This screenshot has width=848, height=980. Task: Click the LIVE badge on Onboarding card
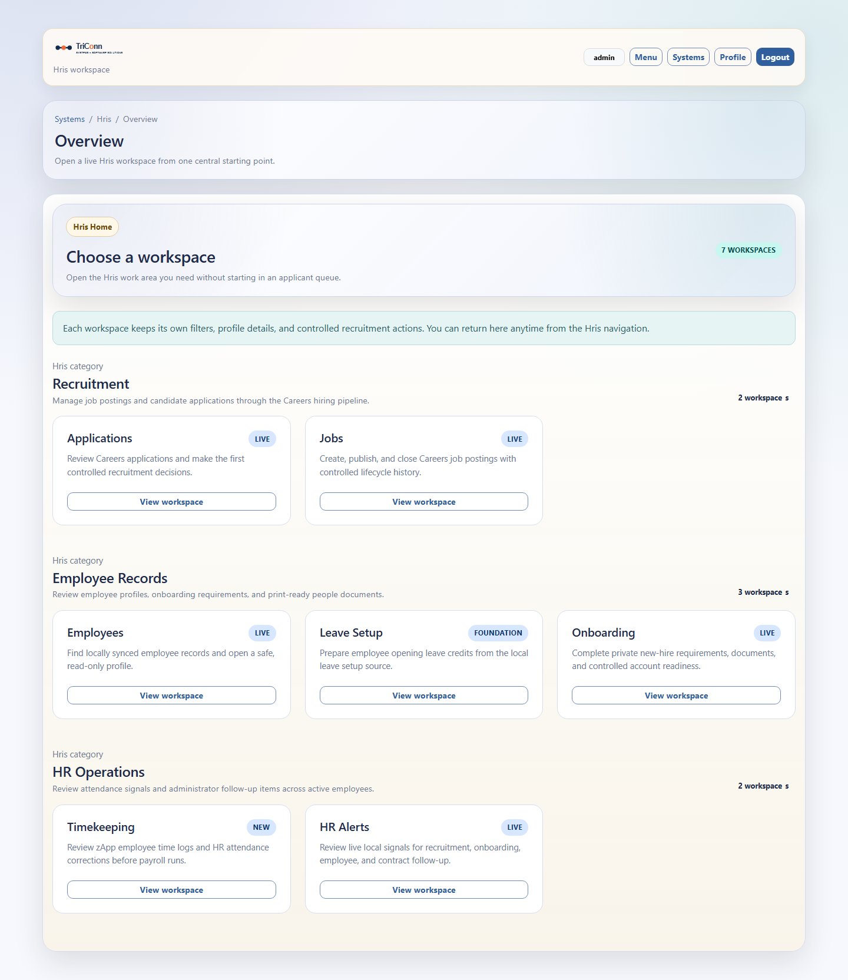click(x=767, y=633)
